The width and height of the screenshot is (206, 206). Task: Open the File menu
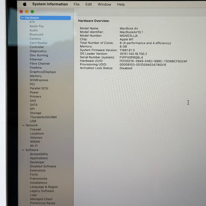(76, 4)
